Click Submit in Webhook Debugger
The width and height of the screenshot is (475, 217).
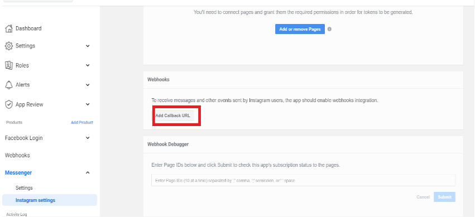click(x=444, y=197)
